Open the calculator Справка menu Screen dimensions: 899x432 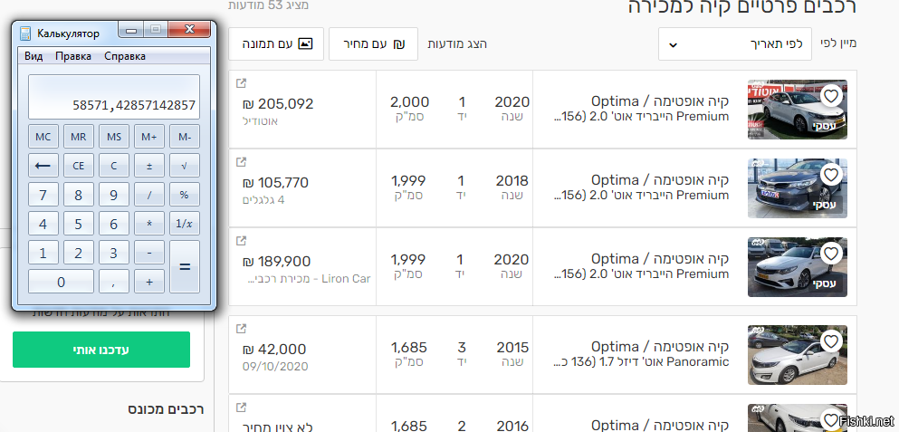pos(125,56)
